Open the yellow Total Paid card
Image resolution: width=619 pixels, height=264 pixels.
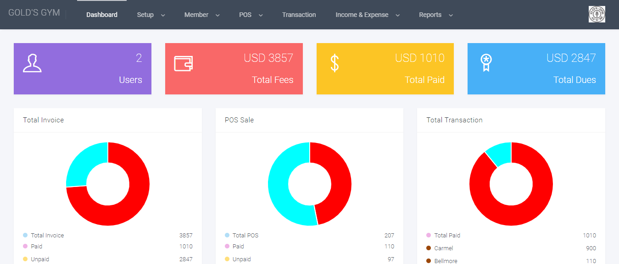click(385, 69)
